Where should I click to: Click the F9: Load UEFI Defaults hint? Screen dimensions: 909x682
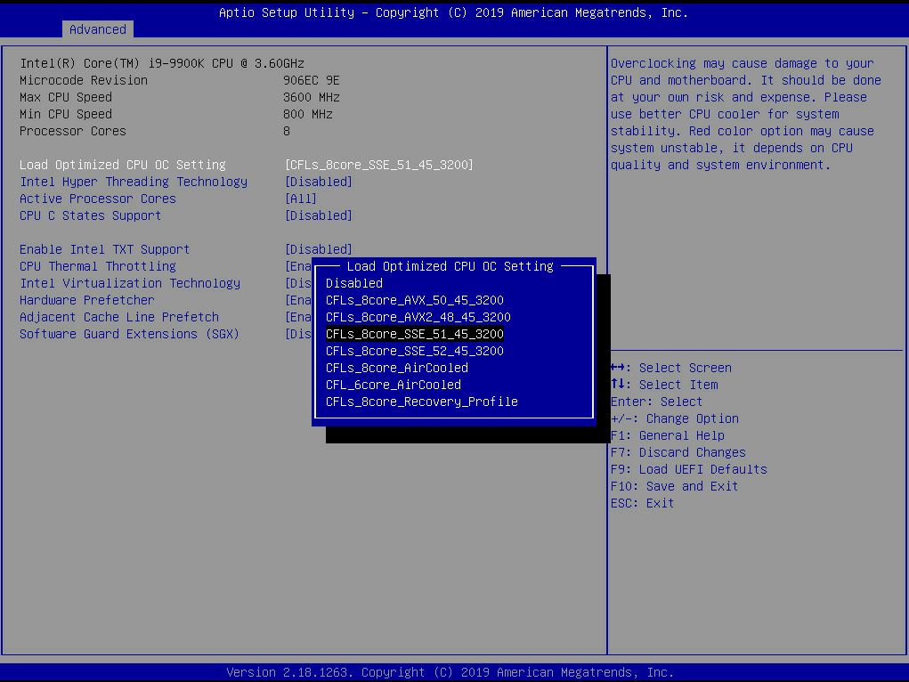click(689, 469)
